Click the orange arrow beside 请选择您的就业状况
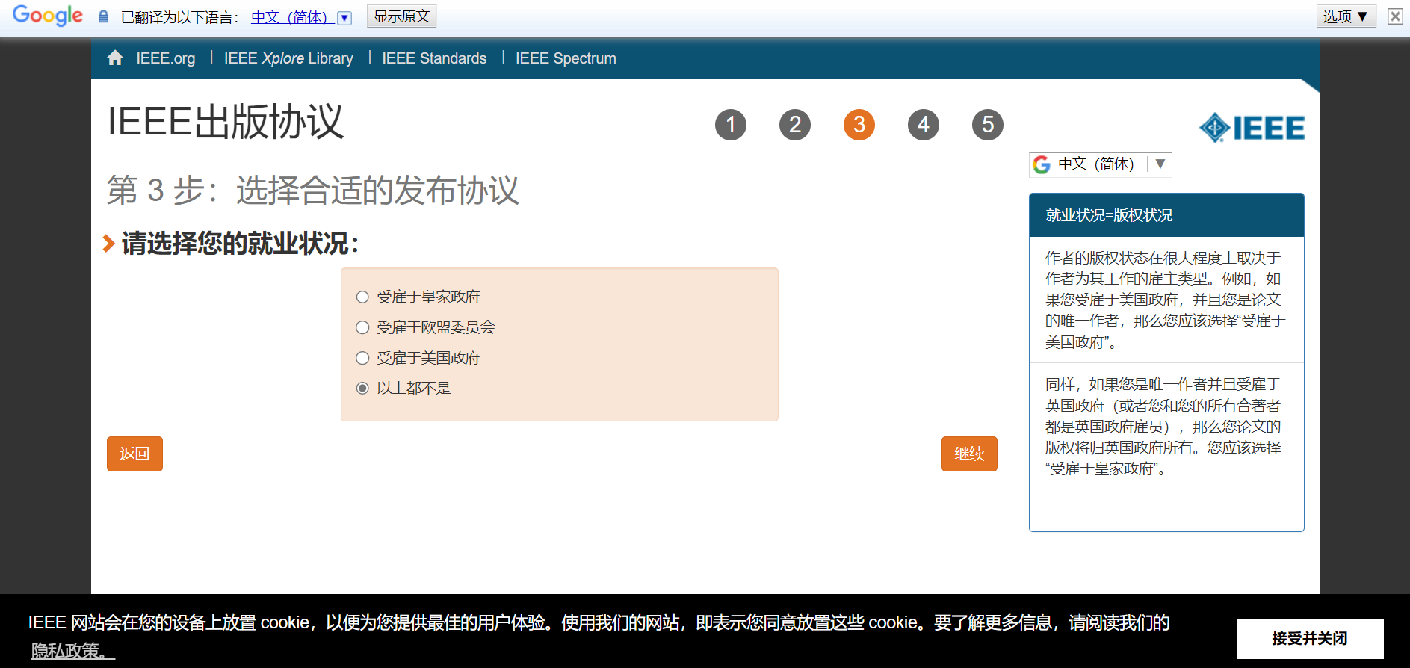The image size is (1410, 668). pyautogui.click(x=109, y=244)
